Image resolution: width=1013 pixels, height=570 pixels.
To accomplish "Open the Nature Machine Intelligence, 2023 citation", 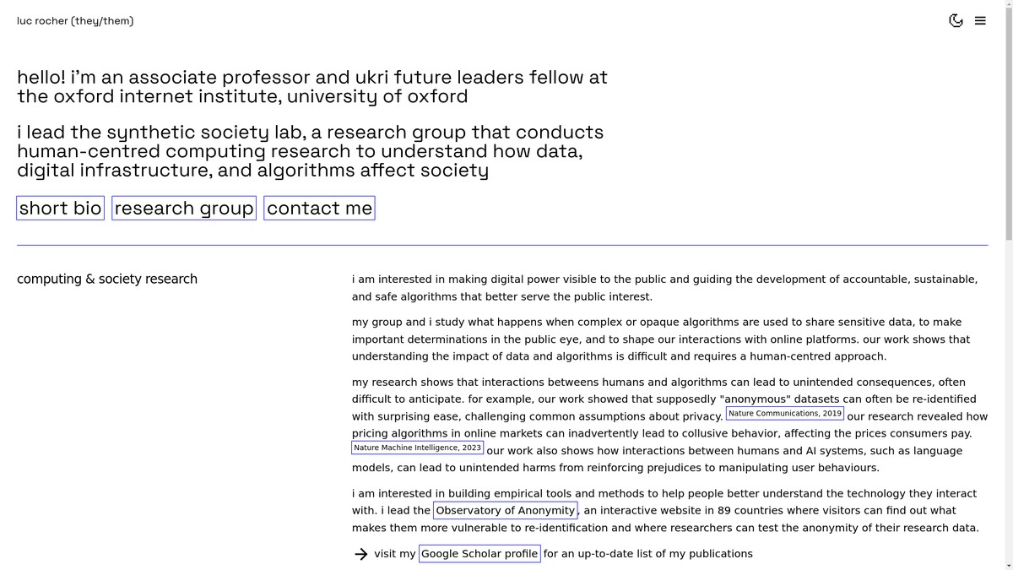I will click(417, 448).
